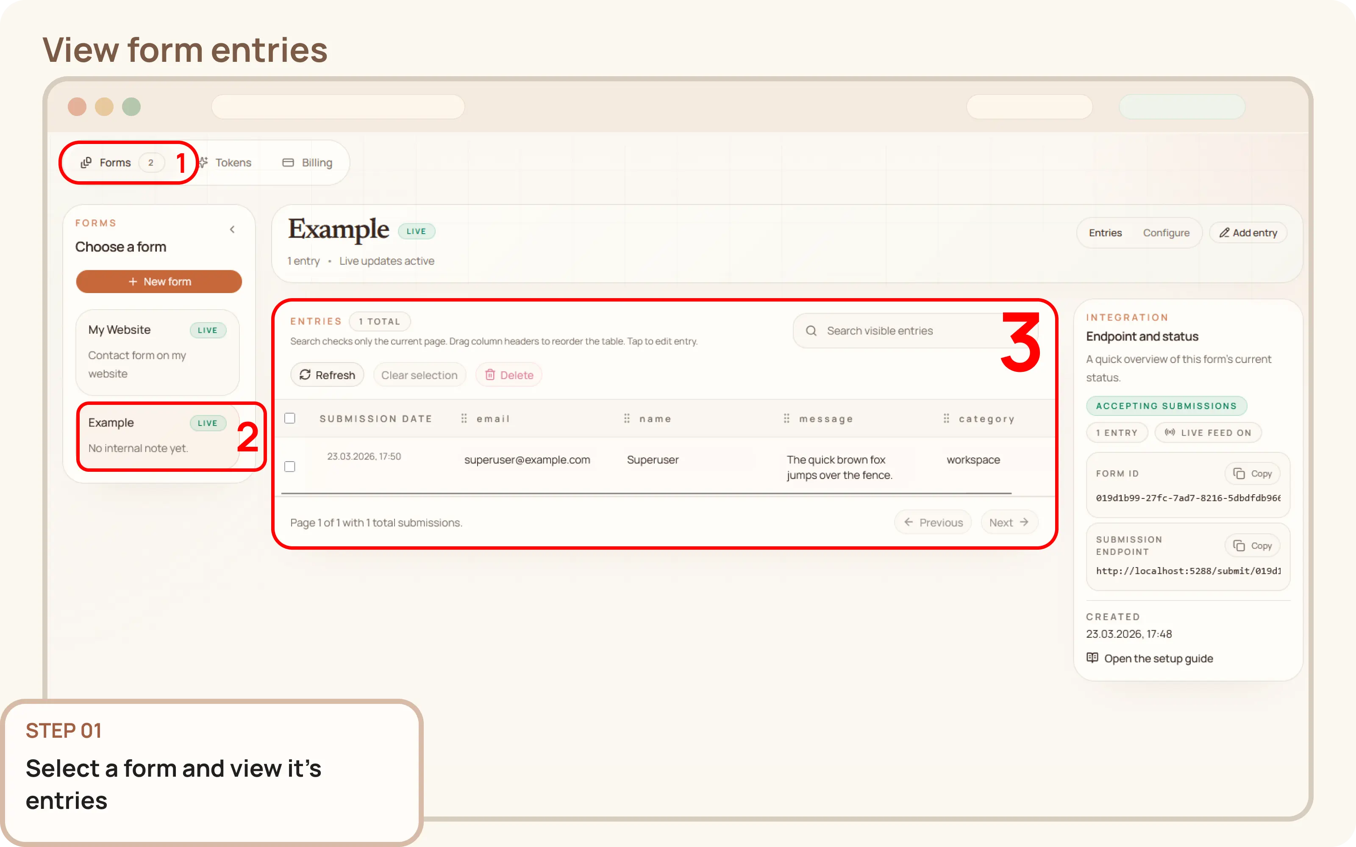The height and width of the screenshot is (847, 1356).
Task: Click the Forms stack icon in top navigation
Action: coord(86,163)
